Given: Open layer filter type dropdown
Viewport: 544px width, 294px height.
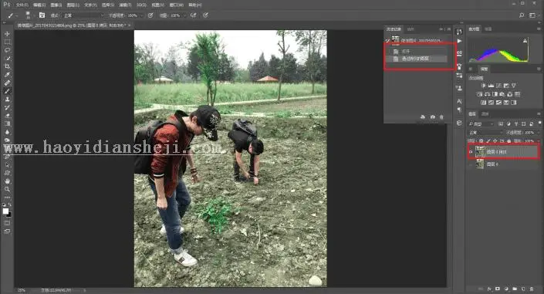Looking at the screenshot, I should point(481,124).
